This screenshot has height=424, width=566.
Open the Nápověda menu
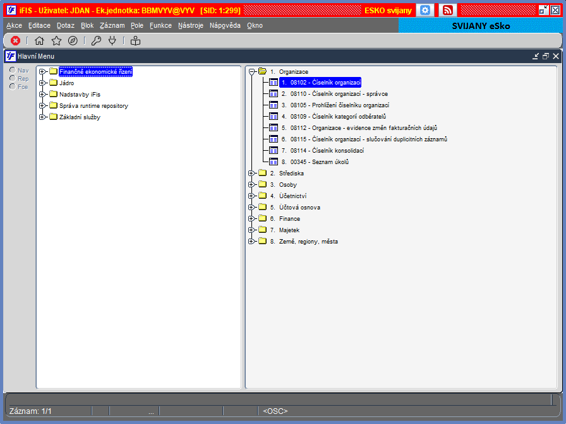pyautogui.click(x=225, y=26)
